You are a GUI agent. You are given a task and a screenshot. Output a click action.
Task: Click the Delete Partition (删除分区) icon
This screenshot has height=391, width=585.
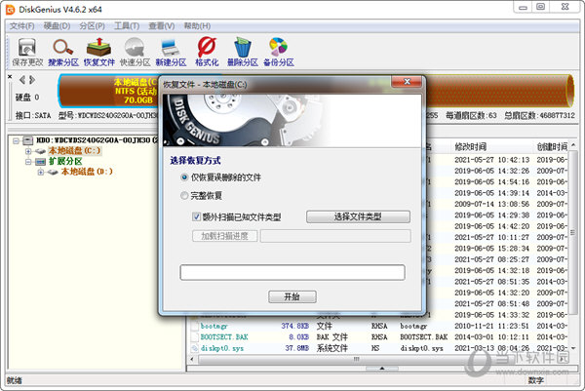click(x=243, y=53)
